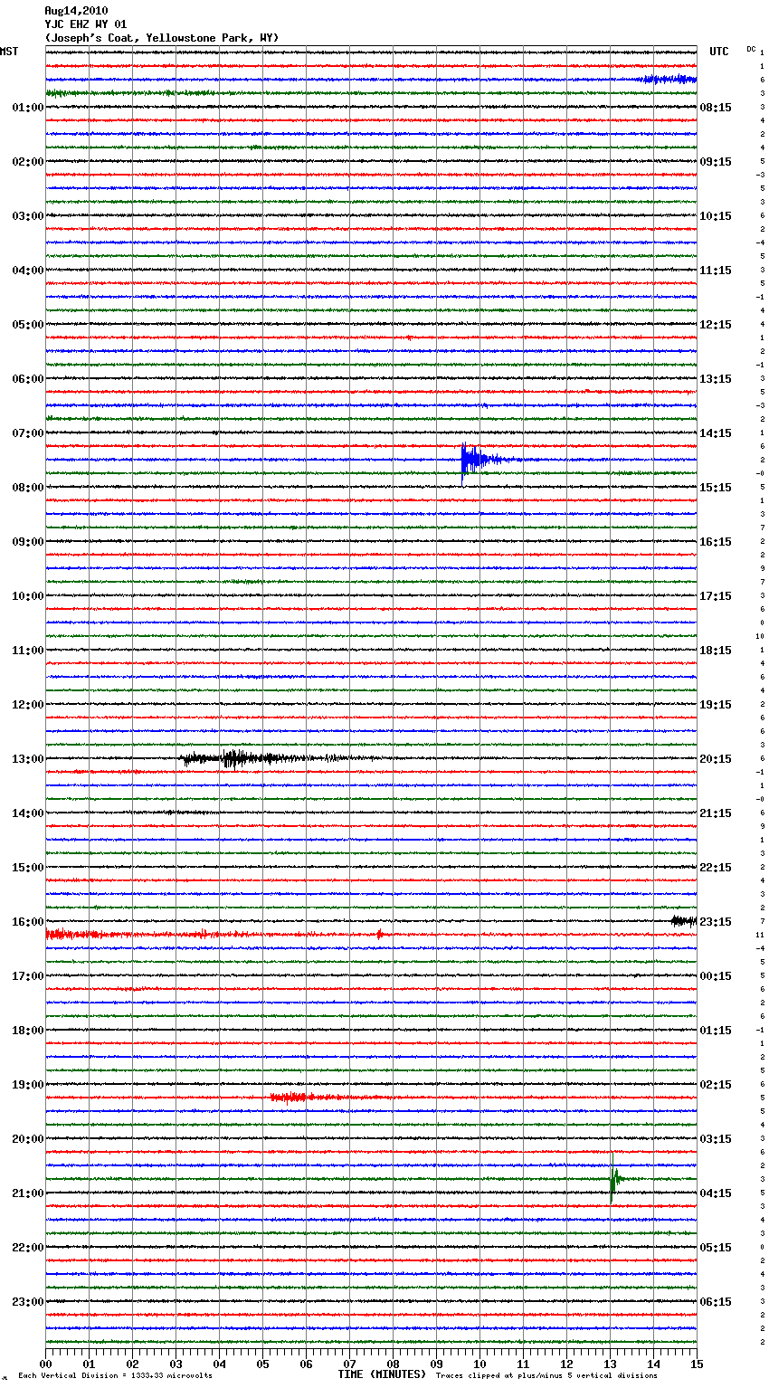Click the 01:00 MST hour label
The width and height of the screenshot is (769, 1388).
click(x=27, y=108)
